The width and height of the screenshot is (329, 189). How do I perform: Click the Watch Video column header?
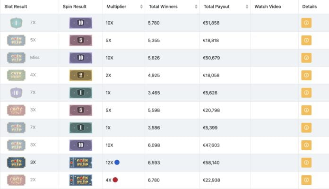click(268, 7)
